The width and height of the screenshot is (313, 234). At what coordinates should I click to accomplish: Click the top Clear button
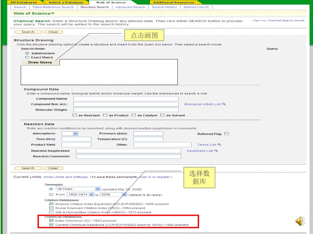pos(53,32)
